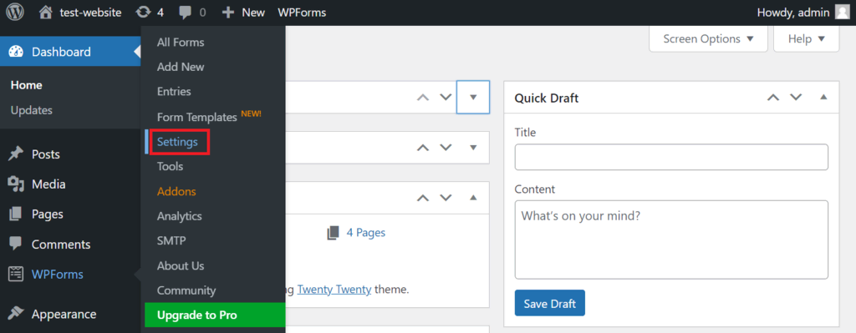Open the Help dropdown
This screenshot has width=856, height=333.
click(807, 39)
